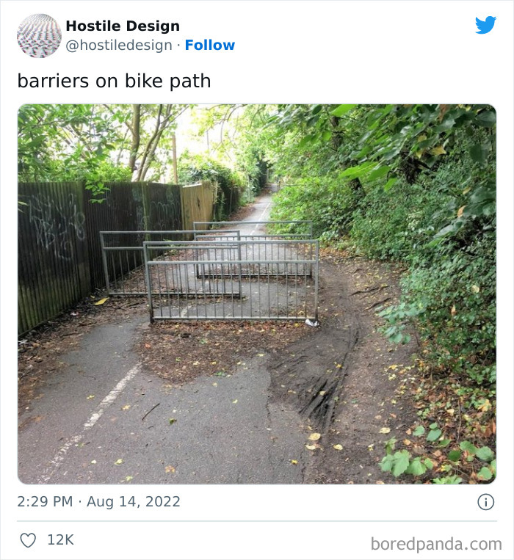Open the tweet info circle icon

tap(486, 502)
